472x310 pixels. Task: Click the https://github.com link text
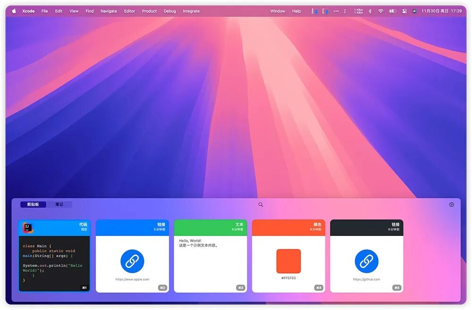point(366,279)
